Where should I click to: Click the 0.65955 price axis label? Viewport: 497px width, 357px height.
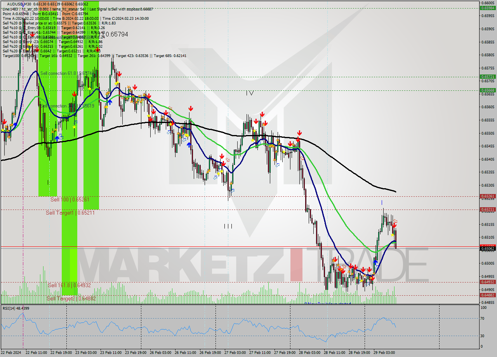pos(488,16)
